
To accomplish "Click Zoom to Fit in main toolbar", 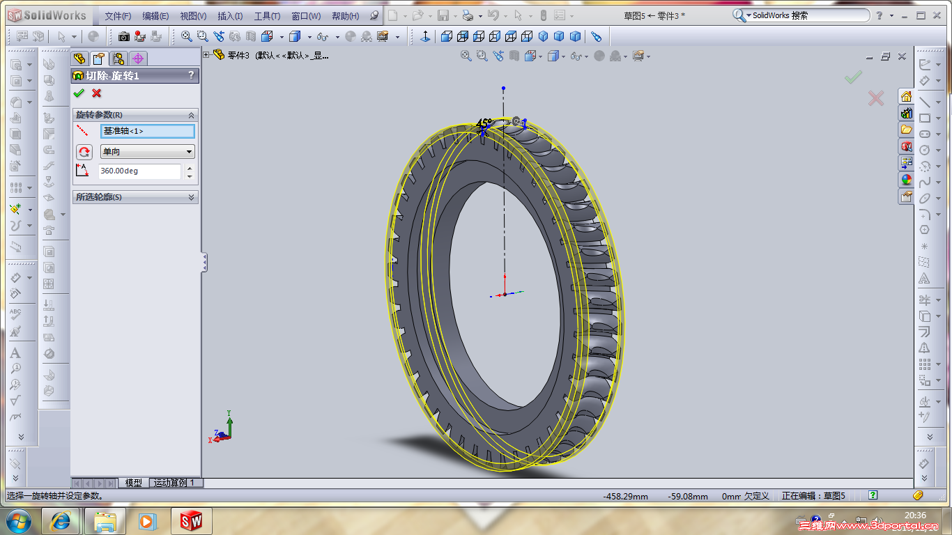I will pyautogui.click(x=186, y=36).
